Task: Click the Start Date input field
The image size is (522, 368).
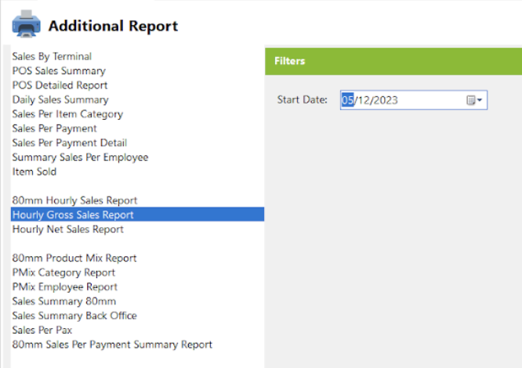Action: pos(414,99)
